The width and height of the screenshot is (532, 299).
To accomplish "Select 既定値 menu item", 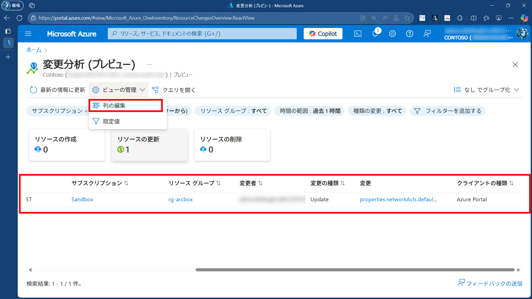I will click(x=111, y=121).
